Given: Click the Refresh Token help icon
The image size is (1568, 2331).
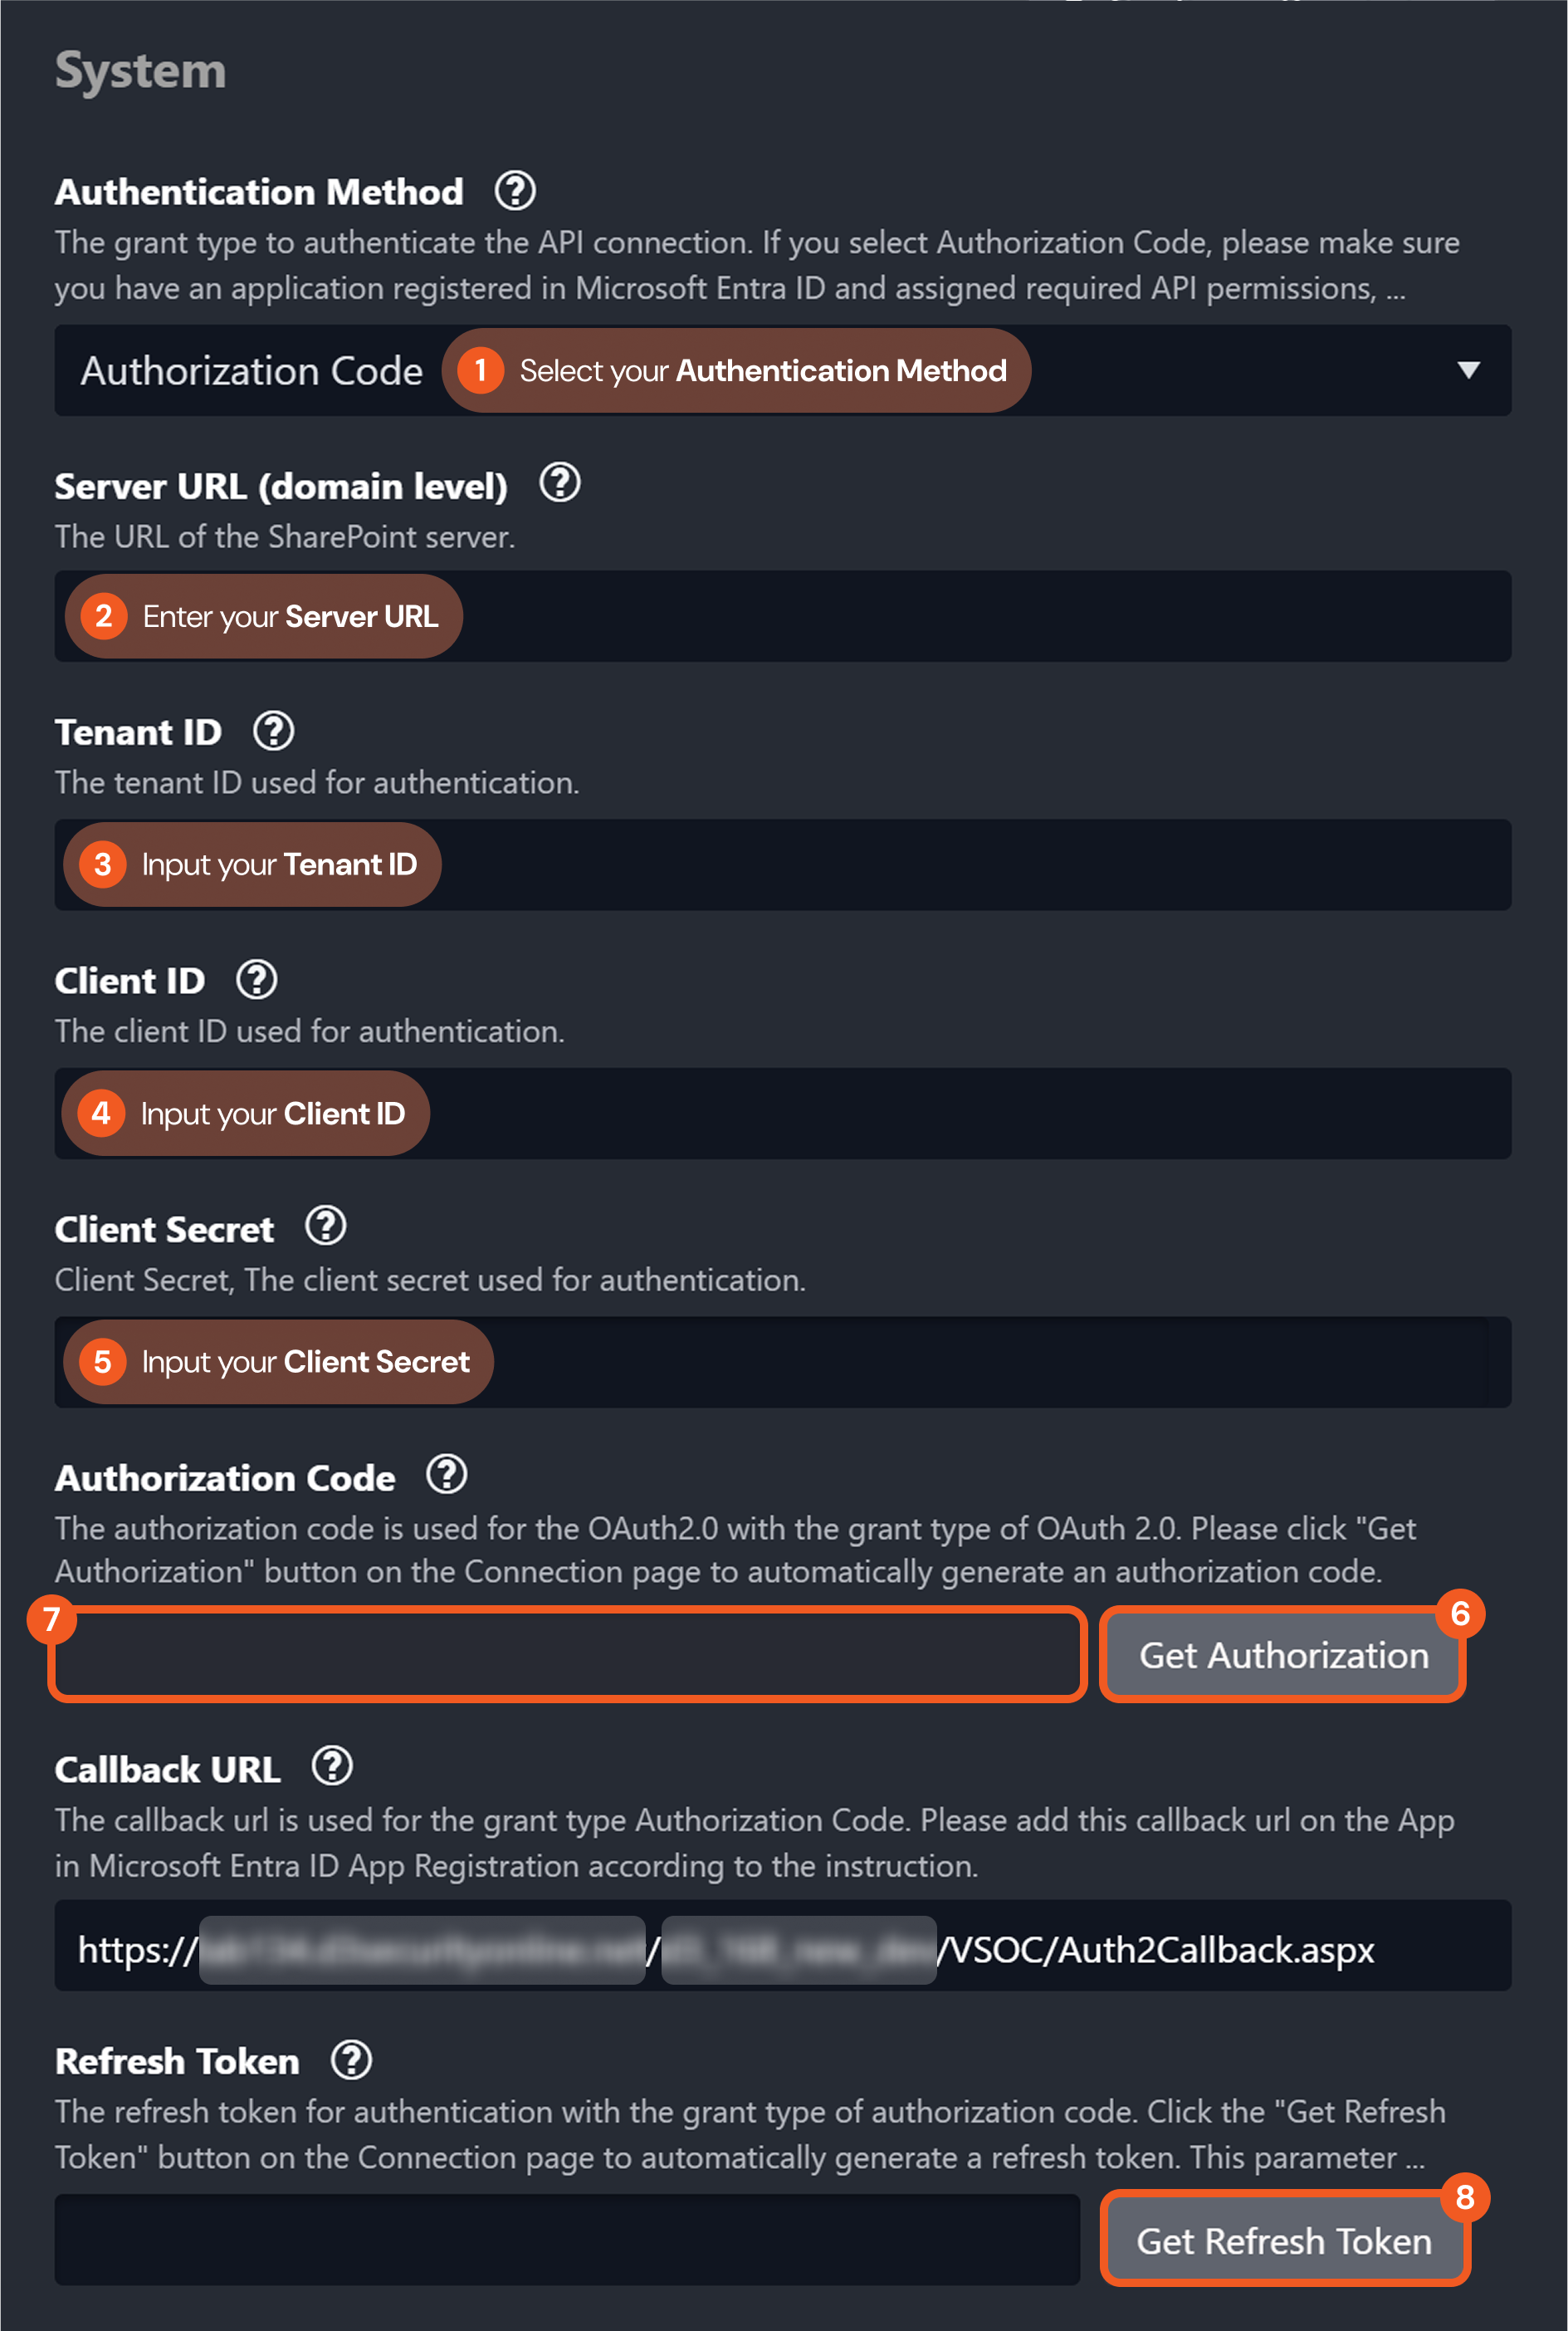Looking at the screenshot, I should [351, 2059].
